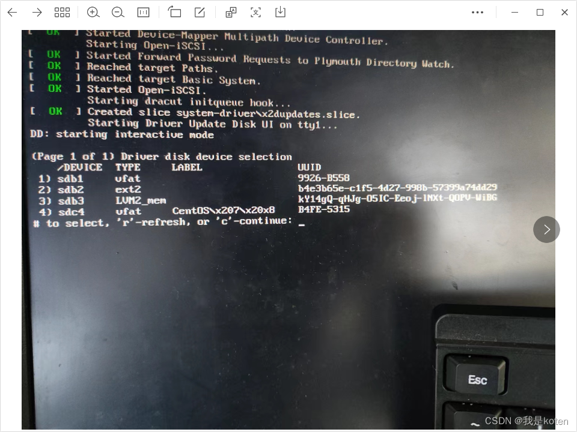This screenshot has width=577, height=432.
Task: Maximize the image viewer window
Action: pyautogui.click(x=540, y=13)
